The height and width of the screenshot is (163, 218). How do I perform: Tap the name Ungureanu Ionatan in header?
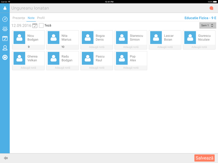30,8
